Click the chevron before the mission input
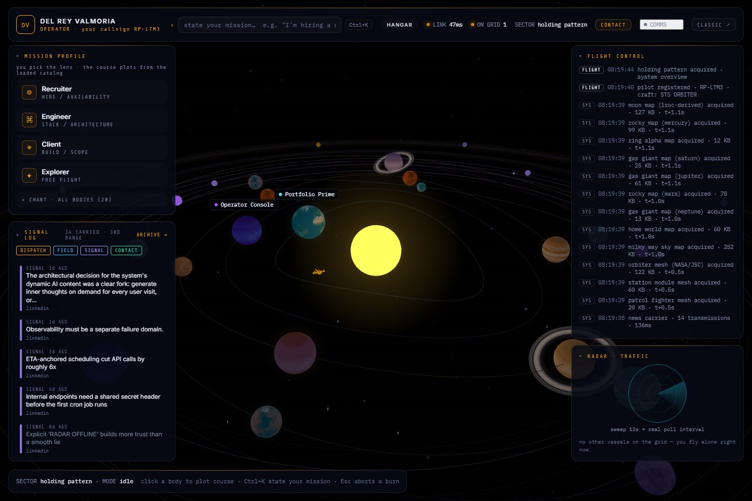752x501 pixels. point(172,25)
